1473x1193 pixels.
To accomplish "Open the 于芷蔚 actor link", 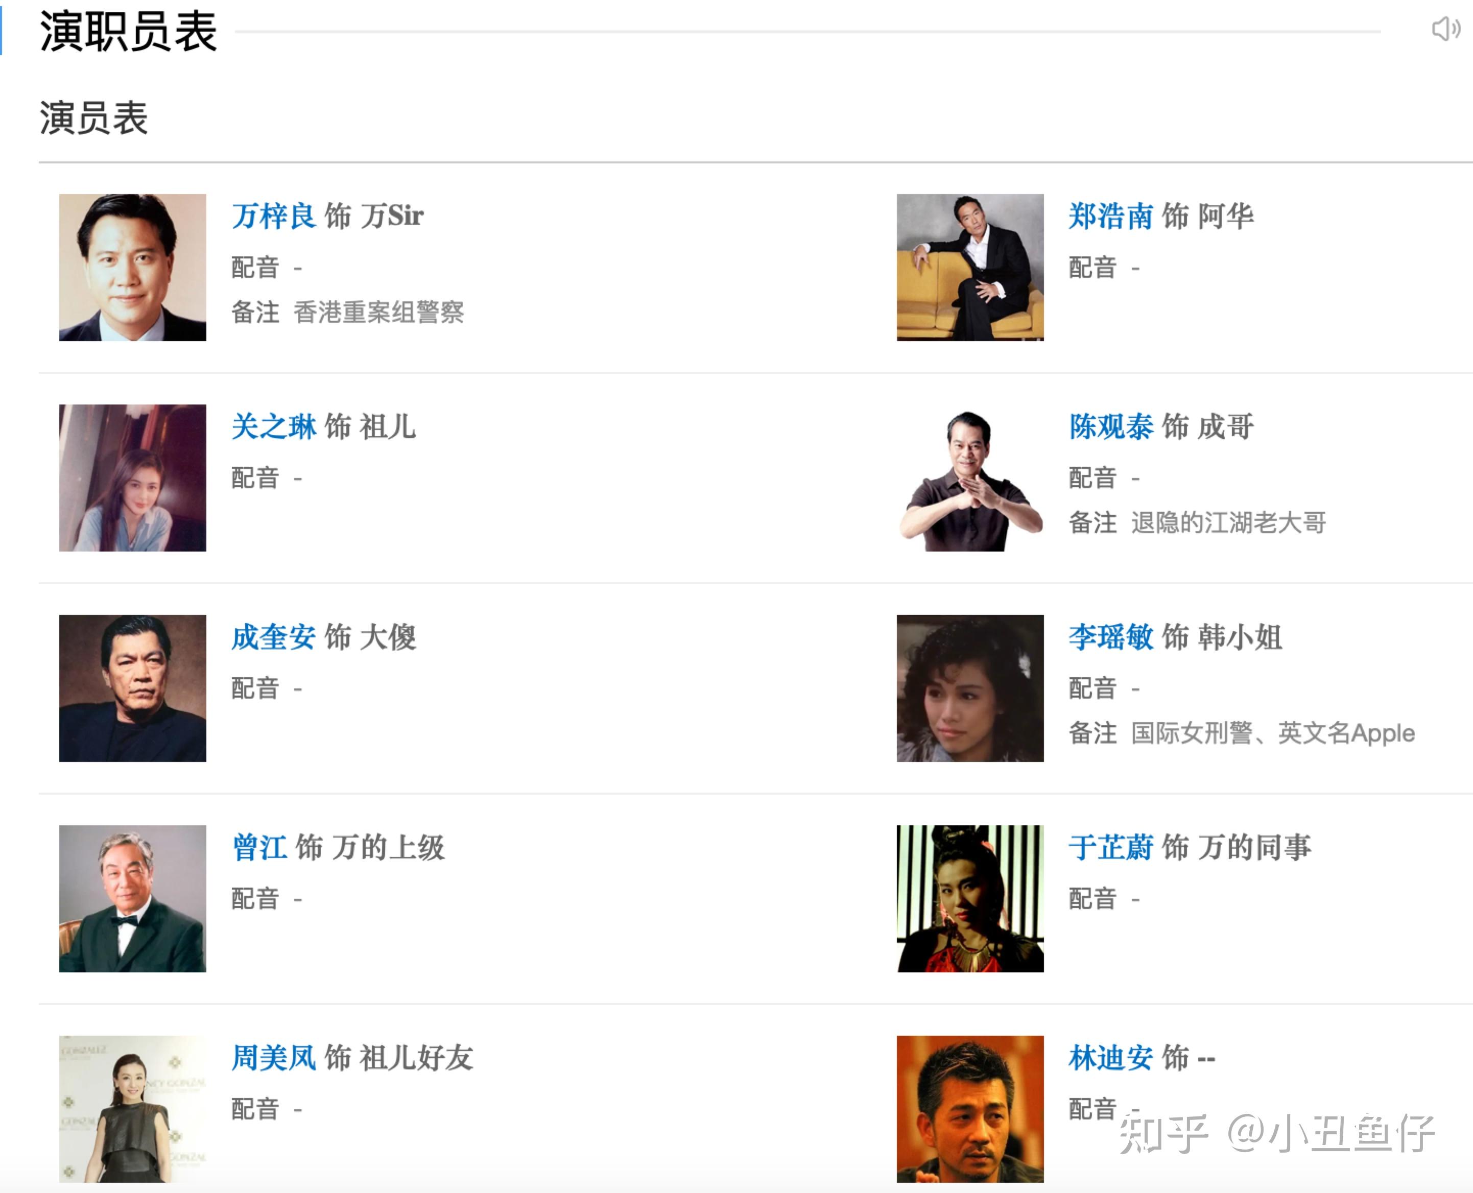I will click(1110, 847).
